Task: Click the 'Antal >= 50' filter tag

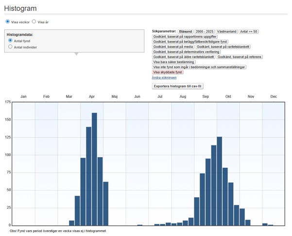Action: [249, 31]
